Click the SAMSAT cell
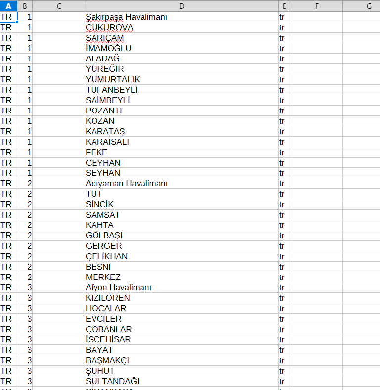The height and width of the screenshot is (390, 380). (x=182, y=215)
